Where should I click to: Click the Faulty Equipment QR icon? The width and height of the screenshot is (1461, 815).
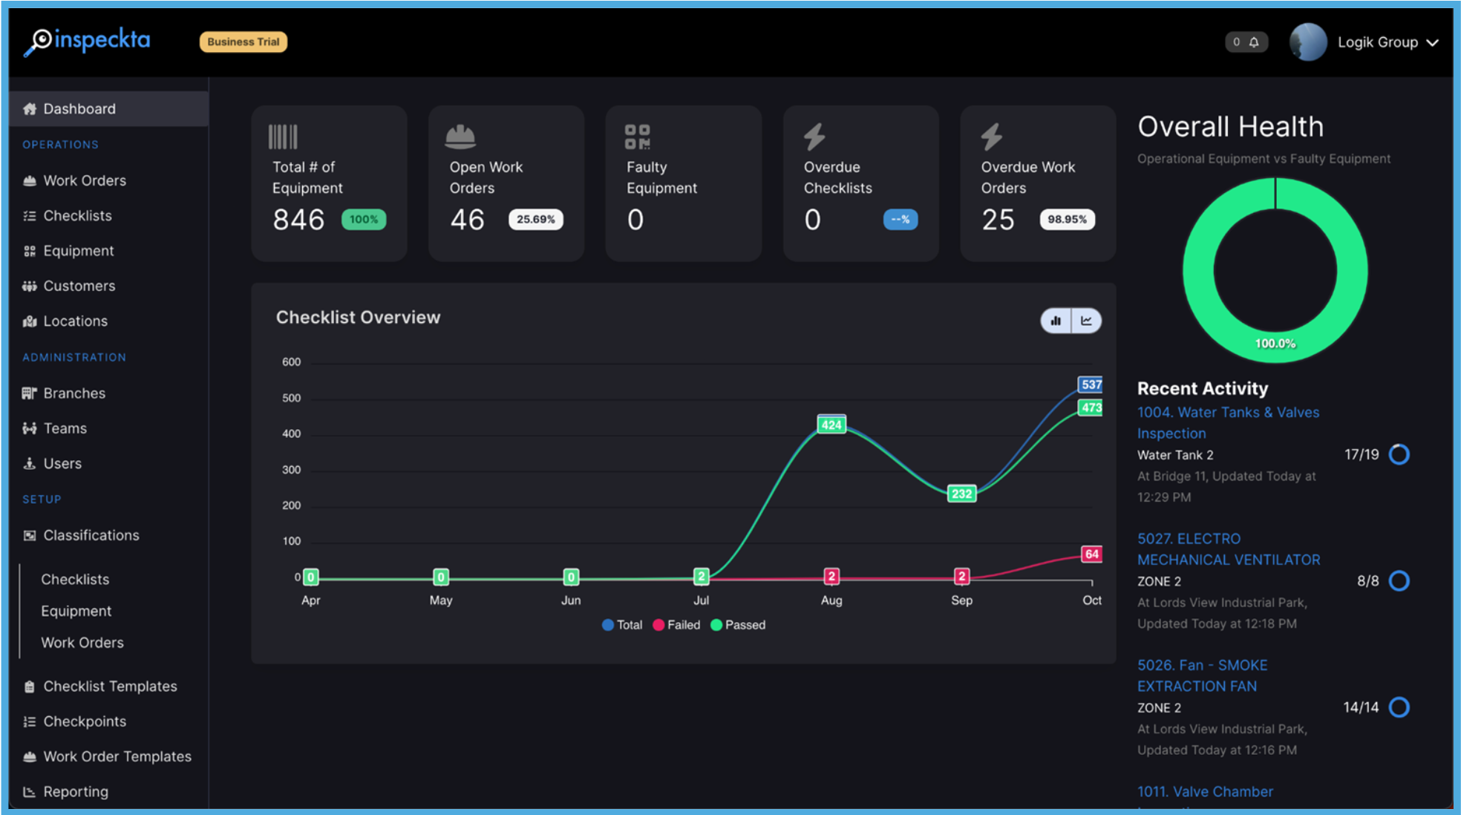coord(637,137)
